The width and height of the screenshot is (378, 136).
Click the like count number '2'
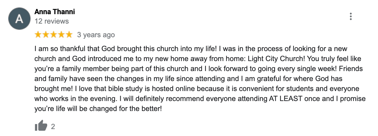[x=53, y=127]
